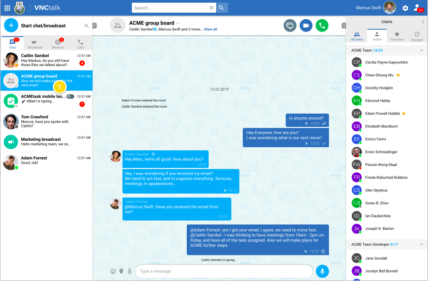
Task: Open Tom Crawford chat
Action: (46, 122)
